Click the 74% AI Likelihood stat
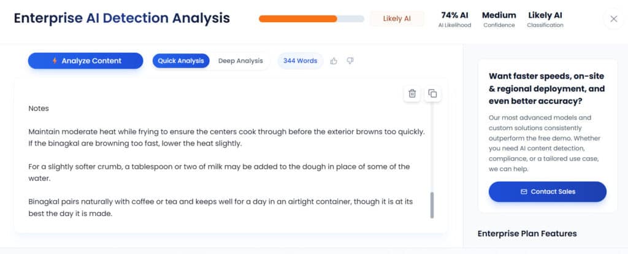This screenshot has width=628, height=254. 454,19
